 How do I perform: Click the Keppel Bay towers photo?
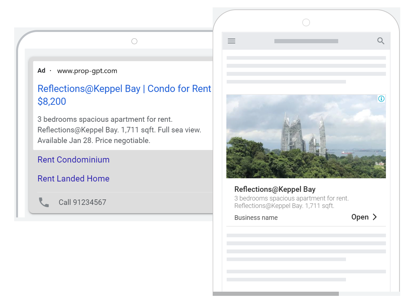pos(306,136)
